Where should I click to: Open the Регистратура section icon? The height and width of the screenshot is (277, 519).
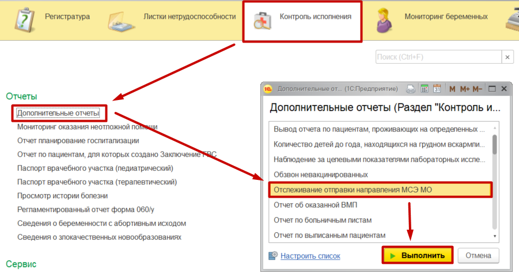coord(24,19)
